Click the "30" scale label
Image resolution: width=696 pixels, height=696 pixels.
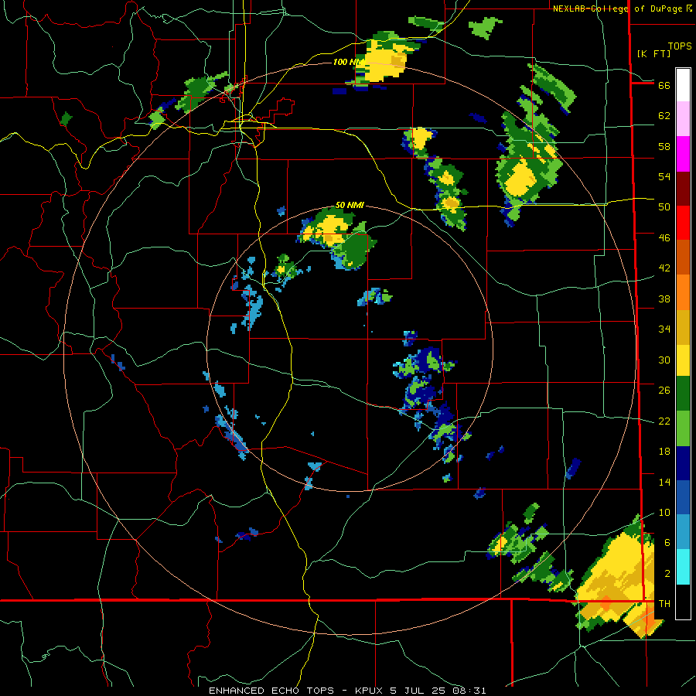point(664,360)
